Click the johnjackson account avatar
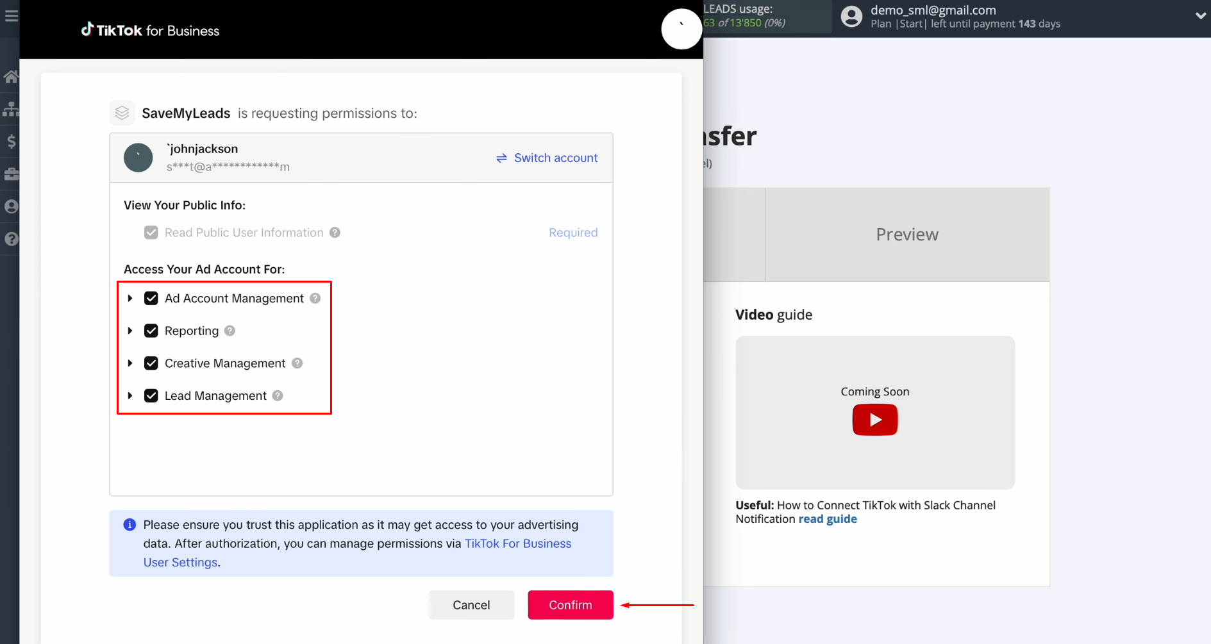 pos(138,158)
